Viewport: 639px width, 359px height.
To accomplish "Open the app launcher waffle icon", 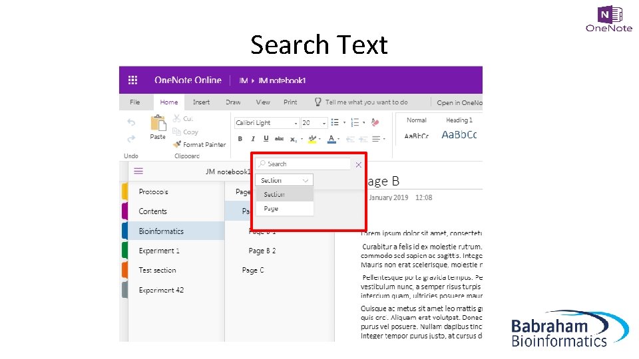I will (x=133, y=80).
